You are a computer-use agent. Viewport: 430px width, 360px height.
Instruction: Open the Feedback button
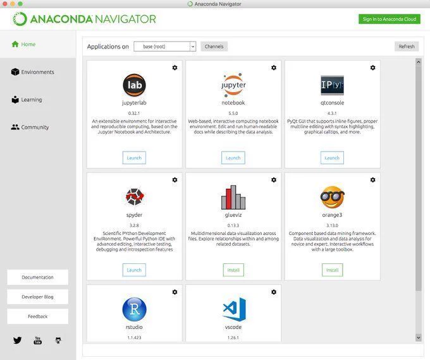click(x=37, y=316)
